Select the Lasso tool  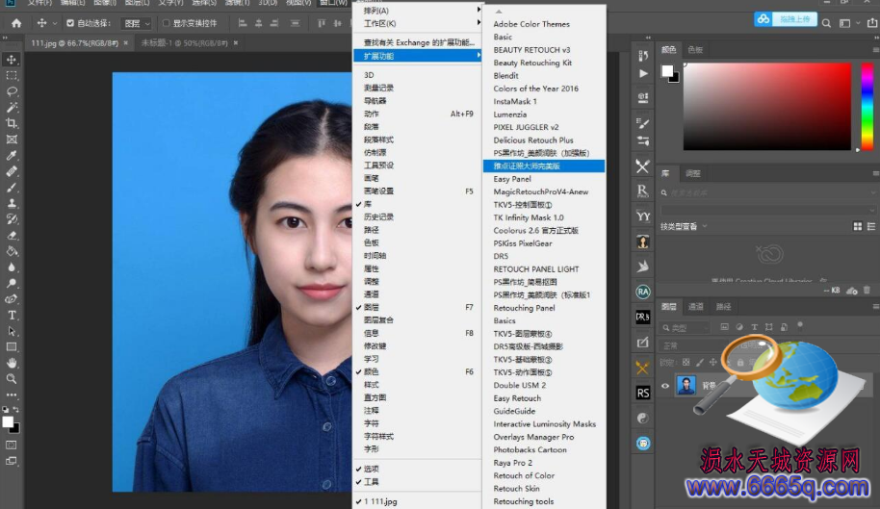click(x=12, y=91)
